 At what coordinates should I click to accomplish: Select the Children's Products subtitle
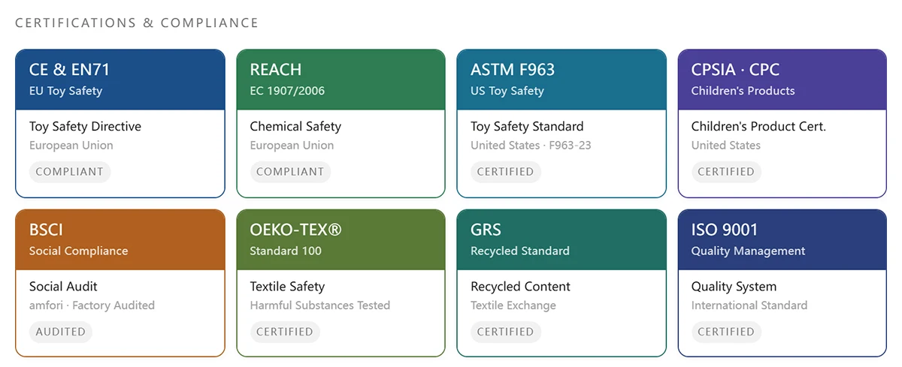pos(743,91)
